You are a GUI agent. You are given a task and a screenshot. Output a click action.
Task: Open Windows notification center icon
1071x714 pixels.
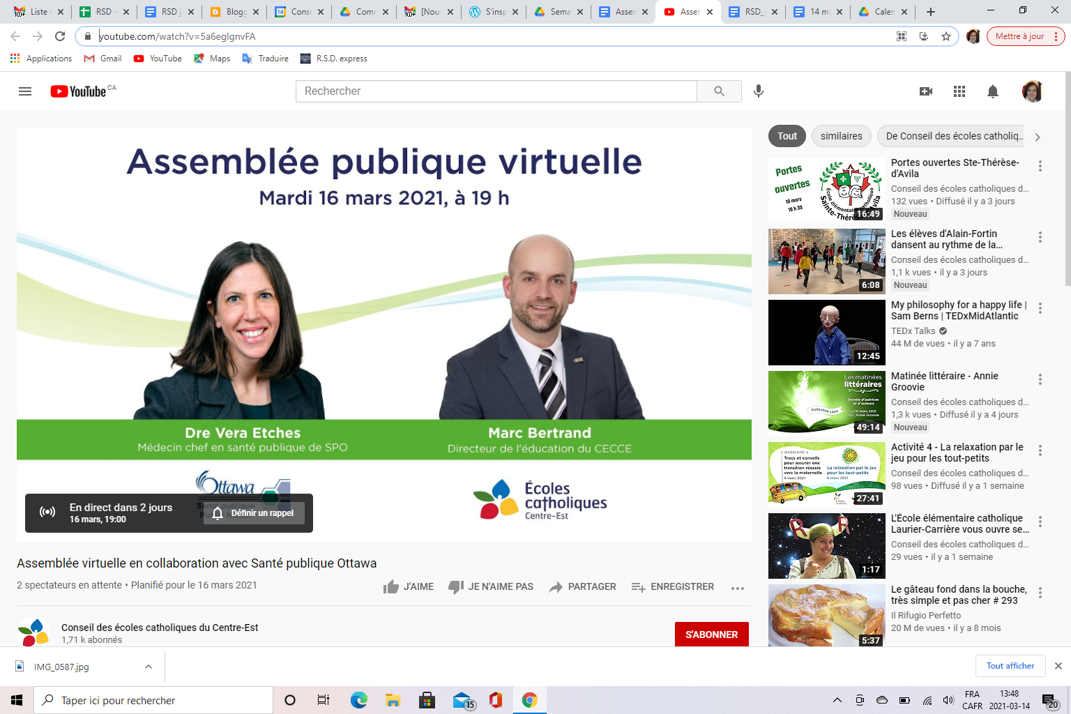1049,700
